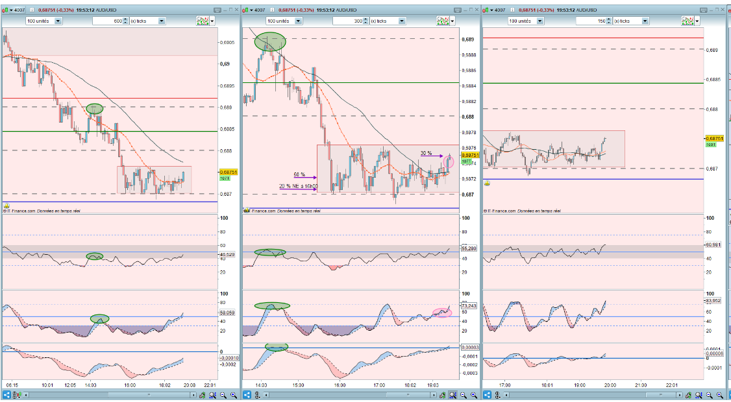
Task: Click share icon under left chart
Action: click(x=7, y=395)
